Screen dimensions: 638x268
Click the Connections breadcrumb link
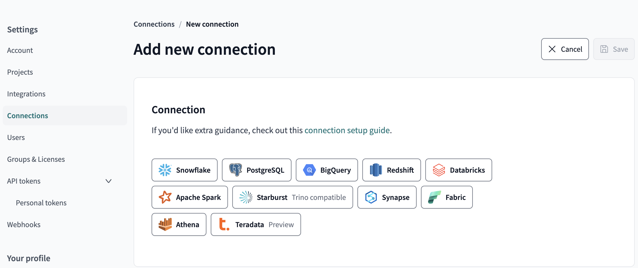[x=154, y=24]
